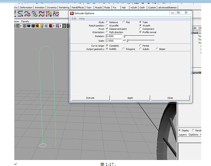This screenshot has height=166, width=211.
Task: Select Partial curve range
Action: (140, 45)
